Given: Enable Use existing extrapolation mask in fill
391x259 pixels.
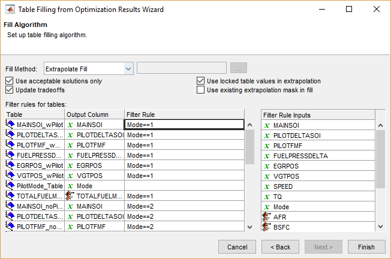Looking at the screenshot, I should click(x=201, y=90).
